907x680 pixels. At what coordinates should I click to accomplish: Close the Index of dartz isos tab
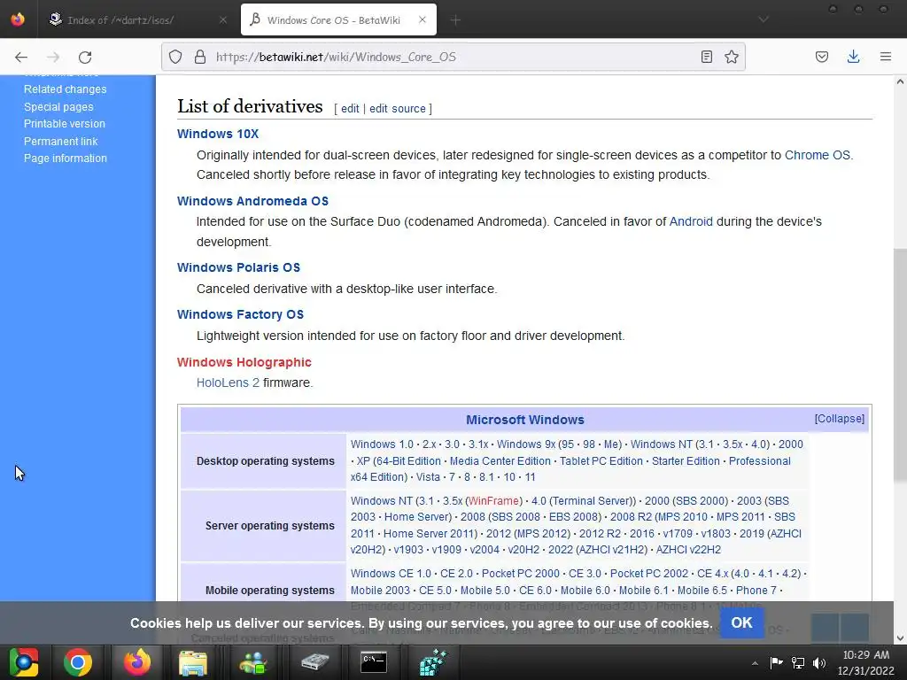pos(222,20)
